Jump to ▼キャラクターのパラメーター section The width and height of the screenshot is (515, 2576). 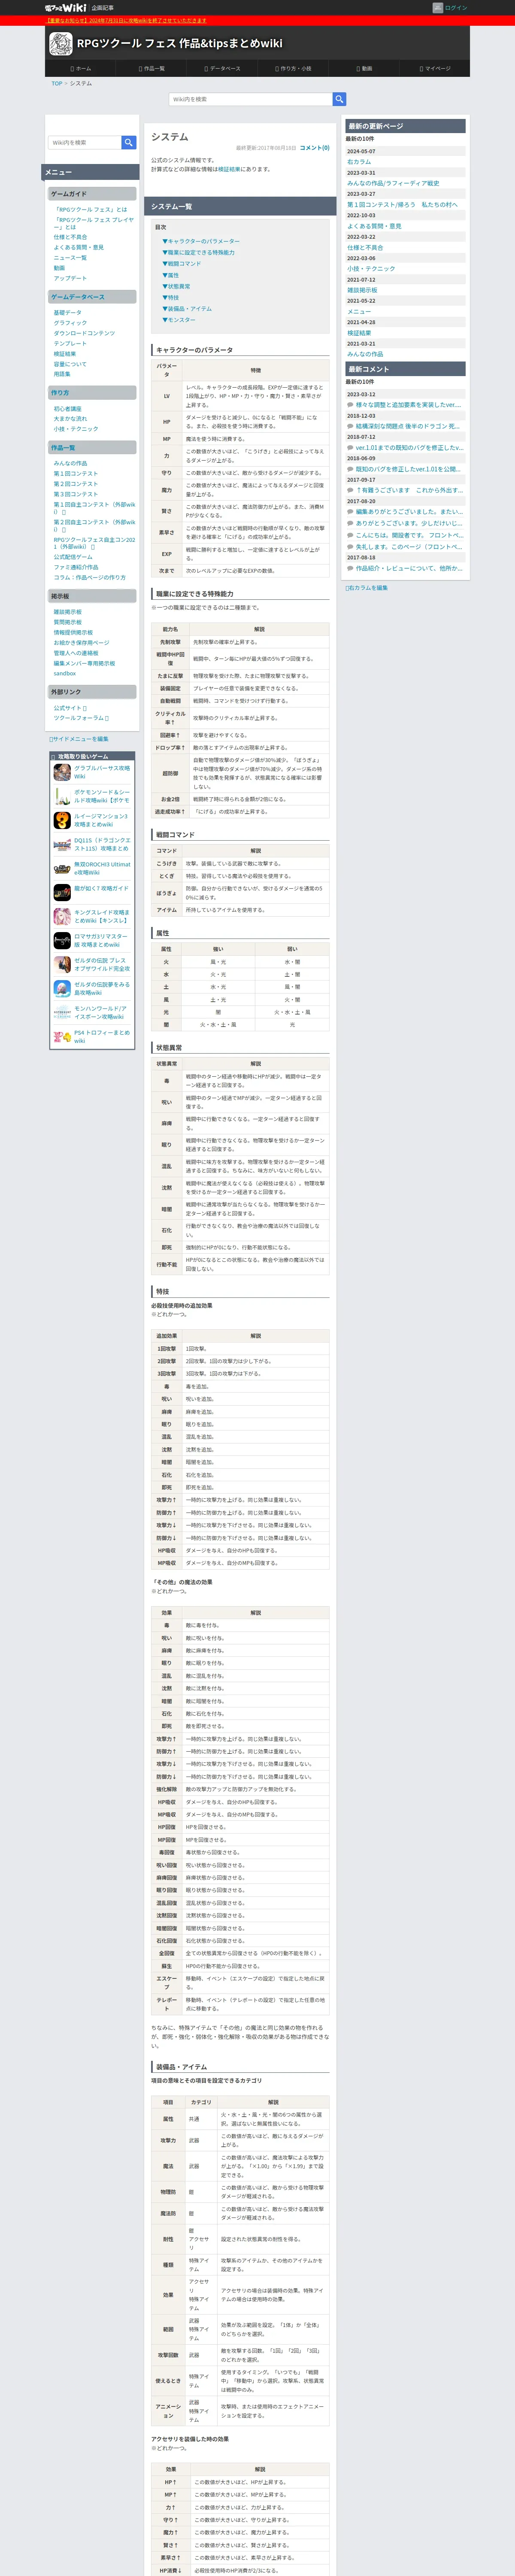(x=201, y=241)
